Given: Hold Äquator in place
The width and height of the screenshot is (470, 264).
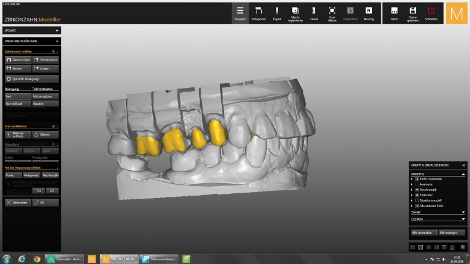Looking at the screenshot, I should [46, 103].
